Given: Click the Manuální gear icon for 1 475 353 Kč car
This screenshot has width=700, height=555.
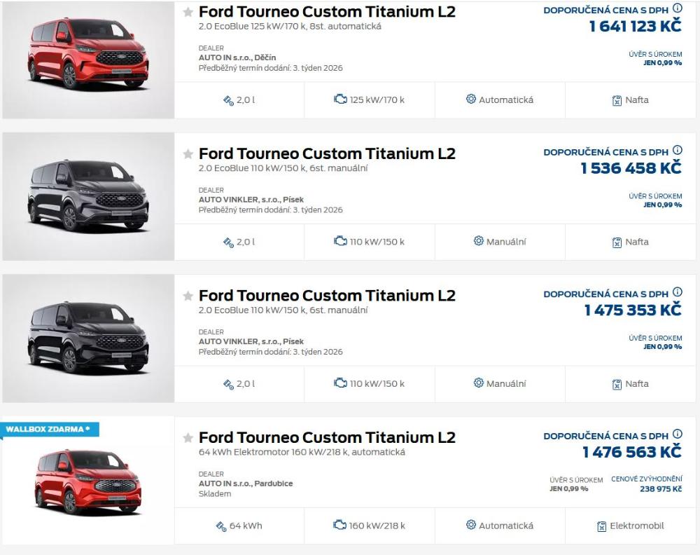Looking at the screenshot, I should click(x=479, y=383).
